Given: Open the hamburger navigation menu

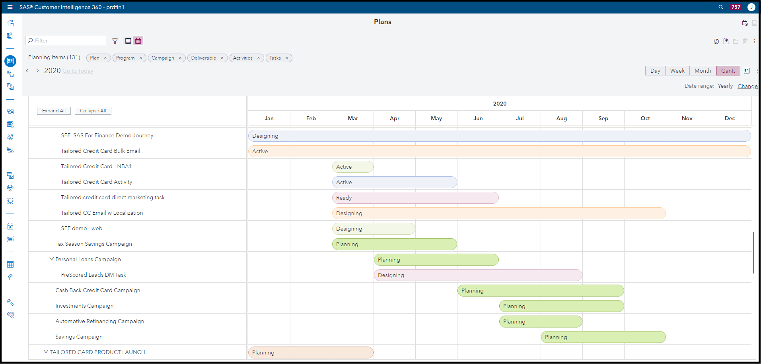Looking at the screenshot, I should [10, 7].
